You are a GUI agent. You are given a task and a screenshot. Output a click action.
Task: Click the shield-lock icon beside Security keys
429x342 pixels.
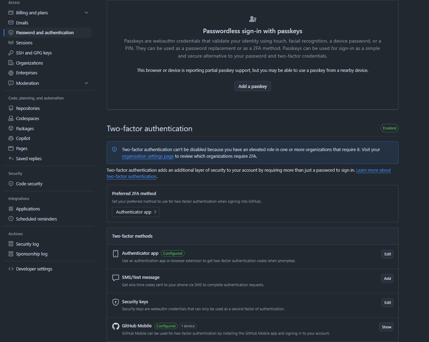click(116, 302)
